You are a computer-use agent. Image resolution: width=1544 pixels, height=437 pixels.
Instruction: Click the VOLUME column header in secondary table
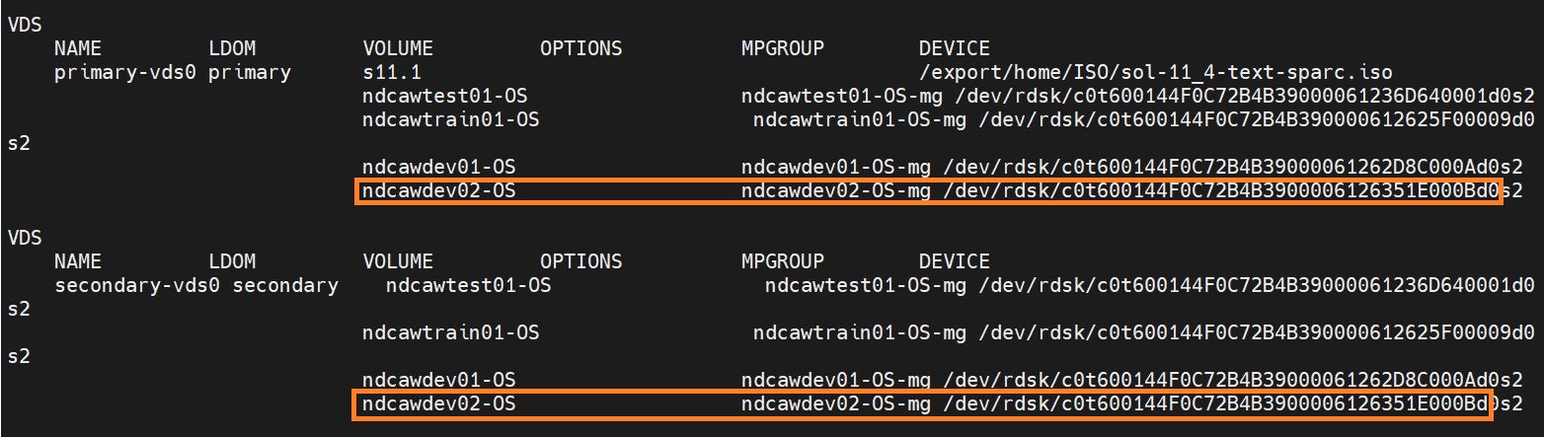click(x=398, y=261)
